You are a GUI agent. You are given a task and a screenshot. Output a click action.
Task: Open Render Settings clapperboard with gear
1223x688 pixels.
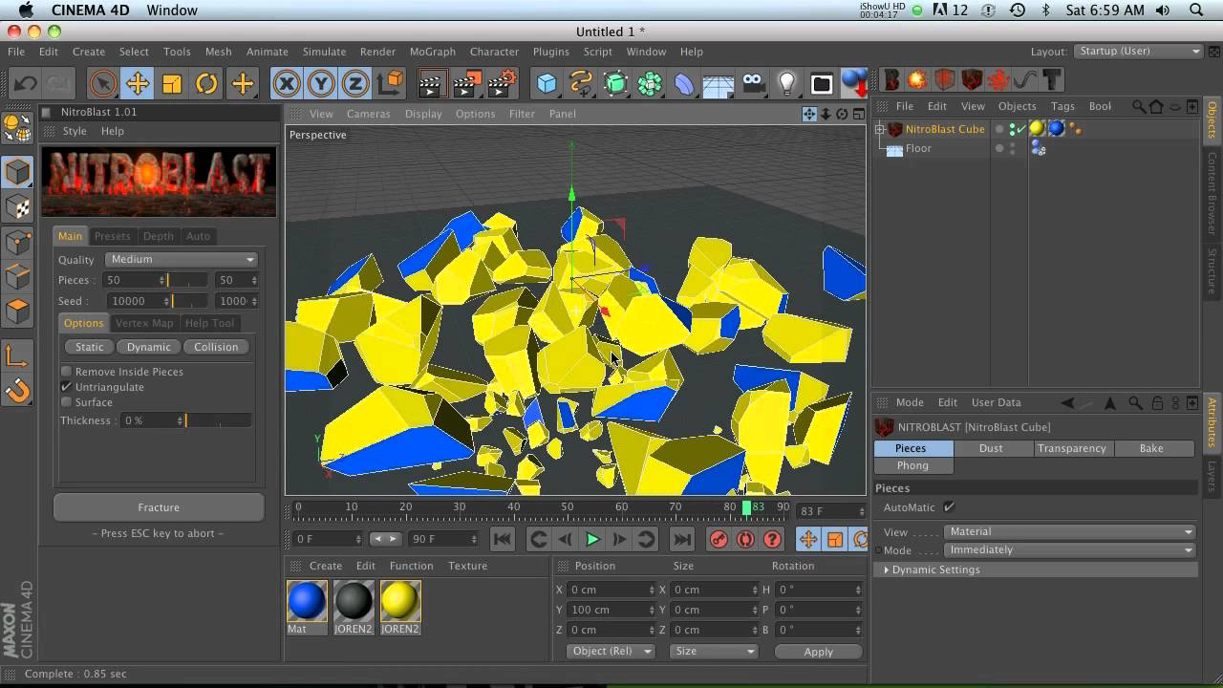coord(502,84)
